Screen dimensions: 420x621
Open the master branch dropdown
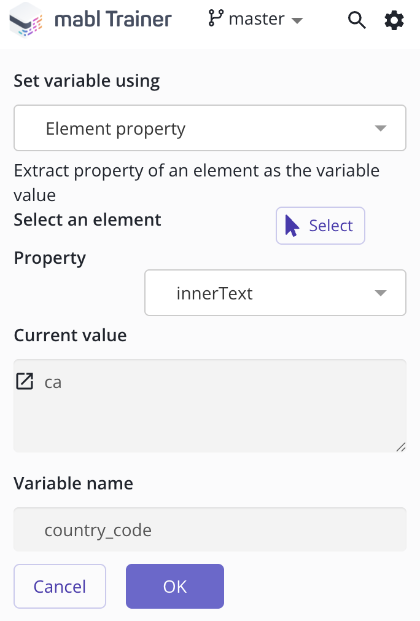click(255, 18)
